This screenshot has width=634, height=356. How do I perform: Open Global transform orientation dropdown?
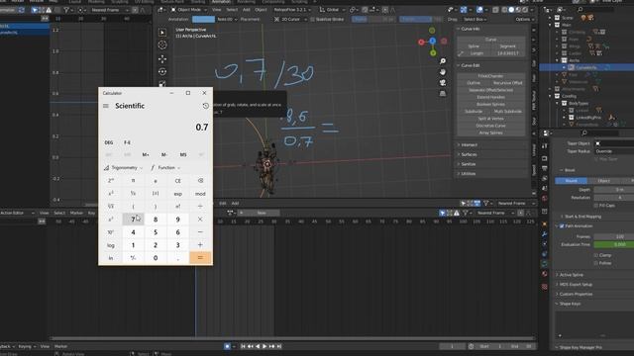(x=333, y=10)
